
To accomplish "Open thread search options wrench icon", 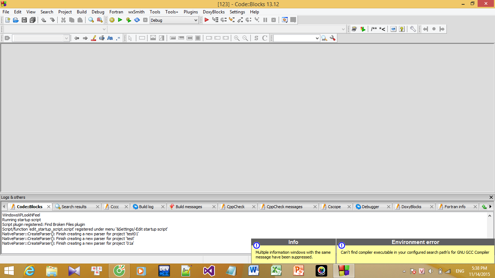I will point(333,38).
